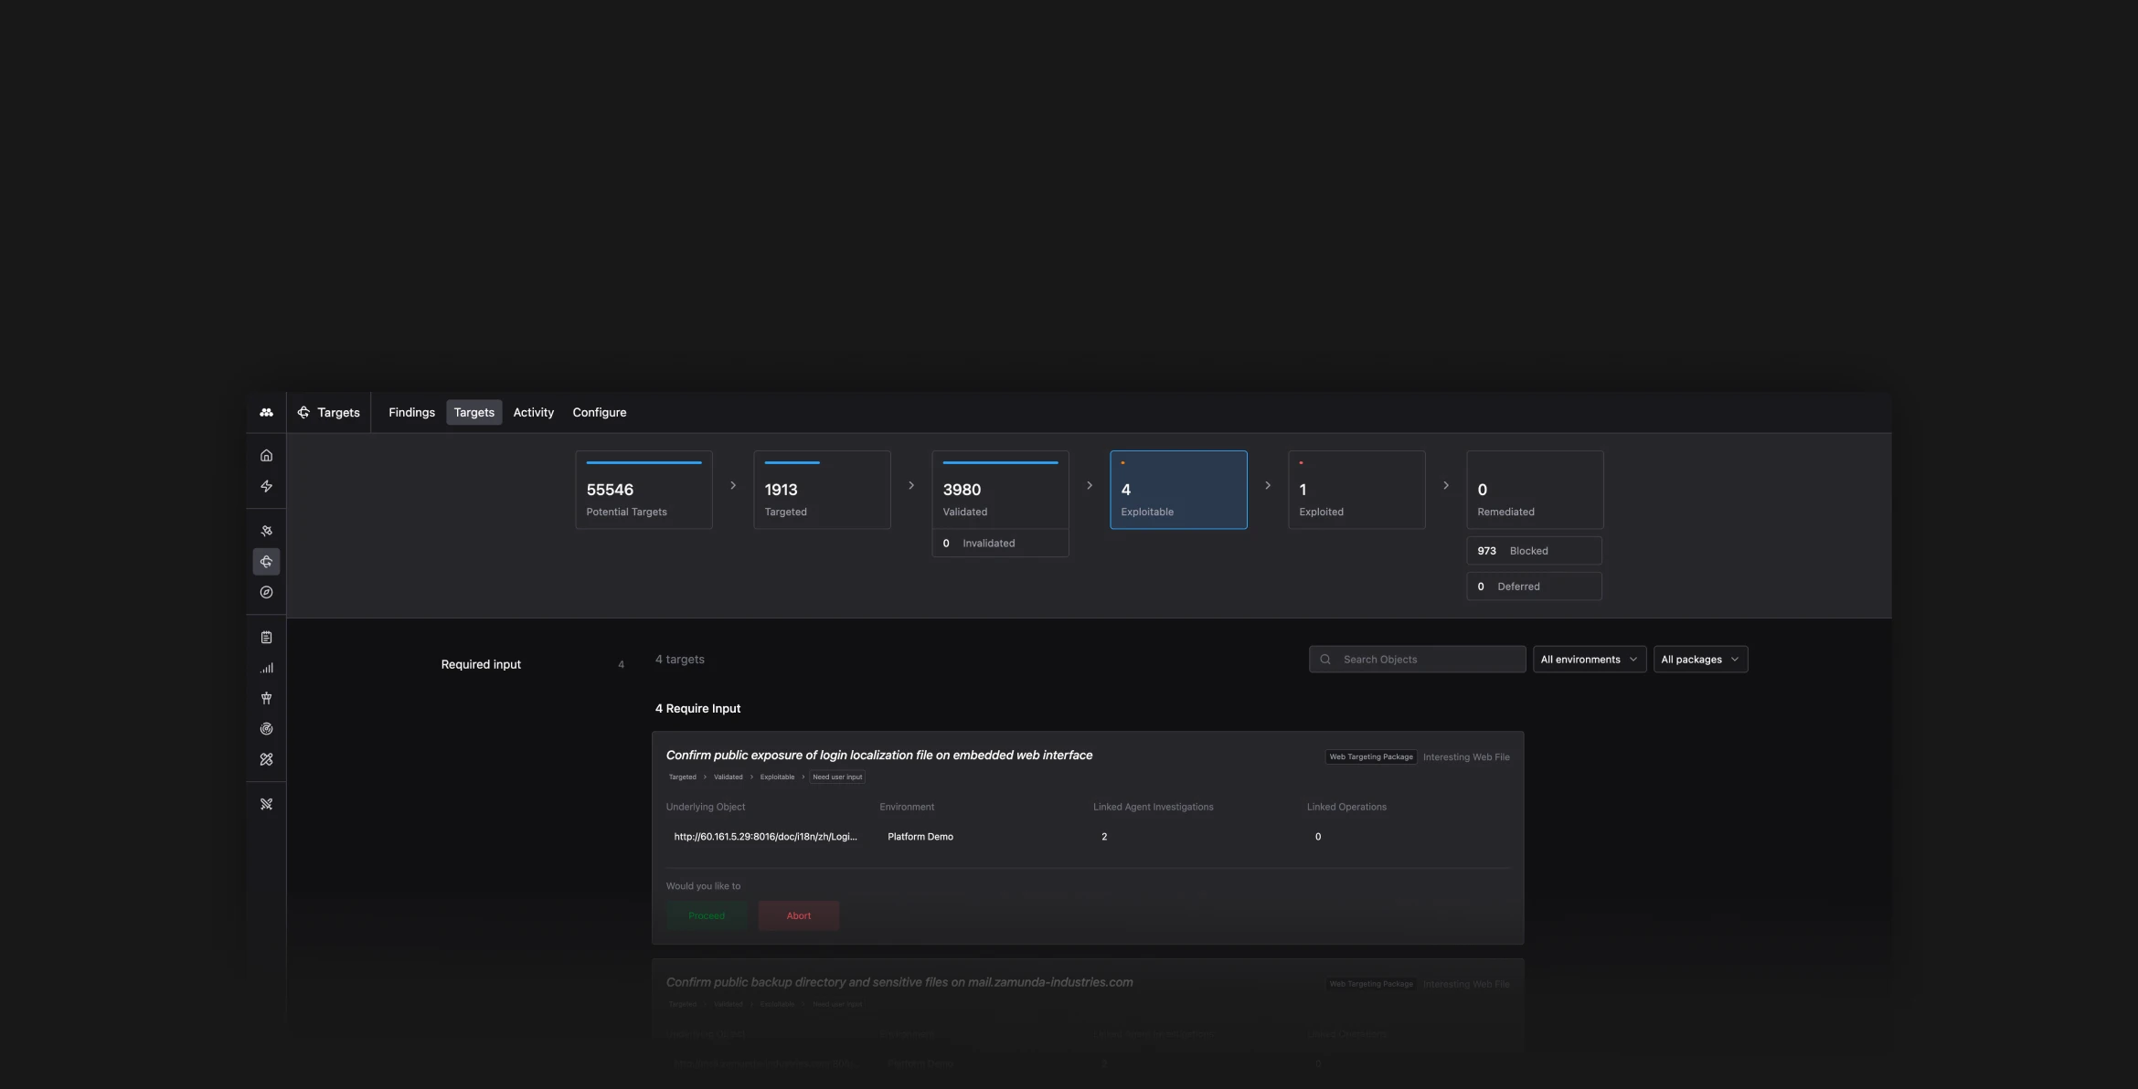Image resolution: width=2138 pixels, height=1089 pixels.
Task: Click the Targeted breadcrumb step on first target
Action: click(x=683, y=777)
